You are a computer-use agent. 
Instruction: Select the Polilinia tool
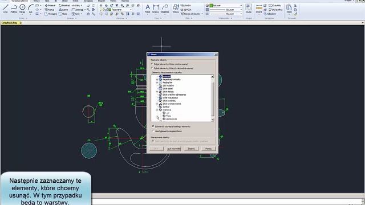[14, 9]
